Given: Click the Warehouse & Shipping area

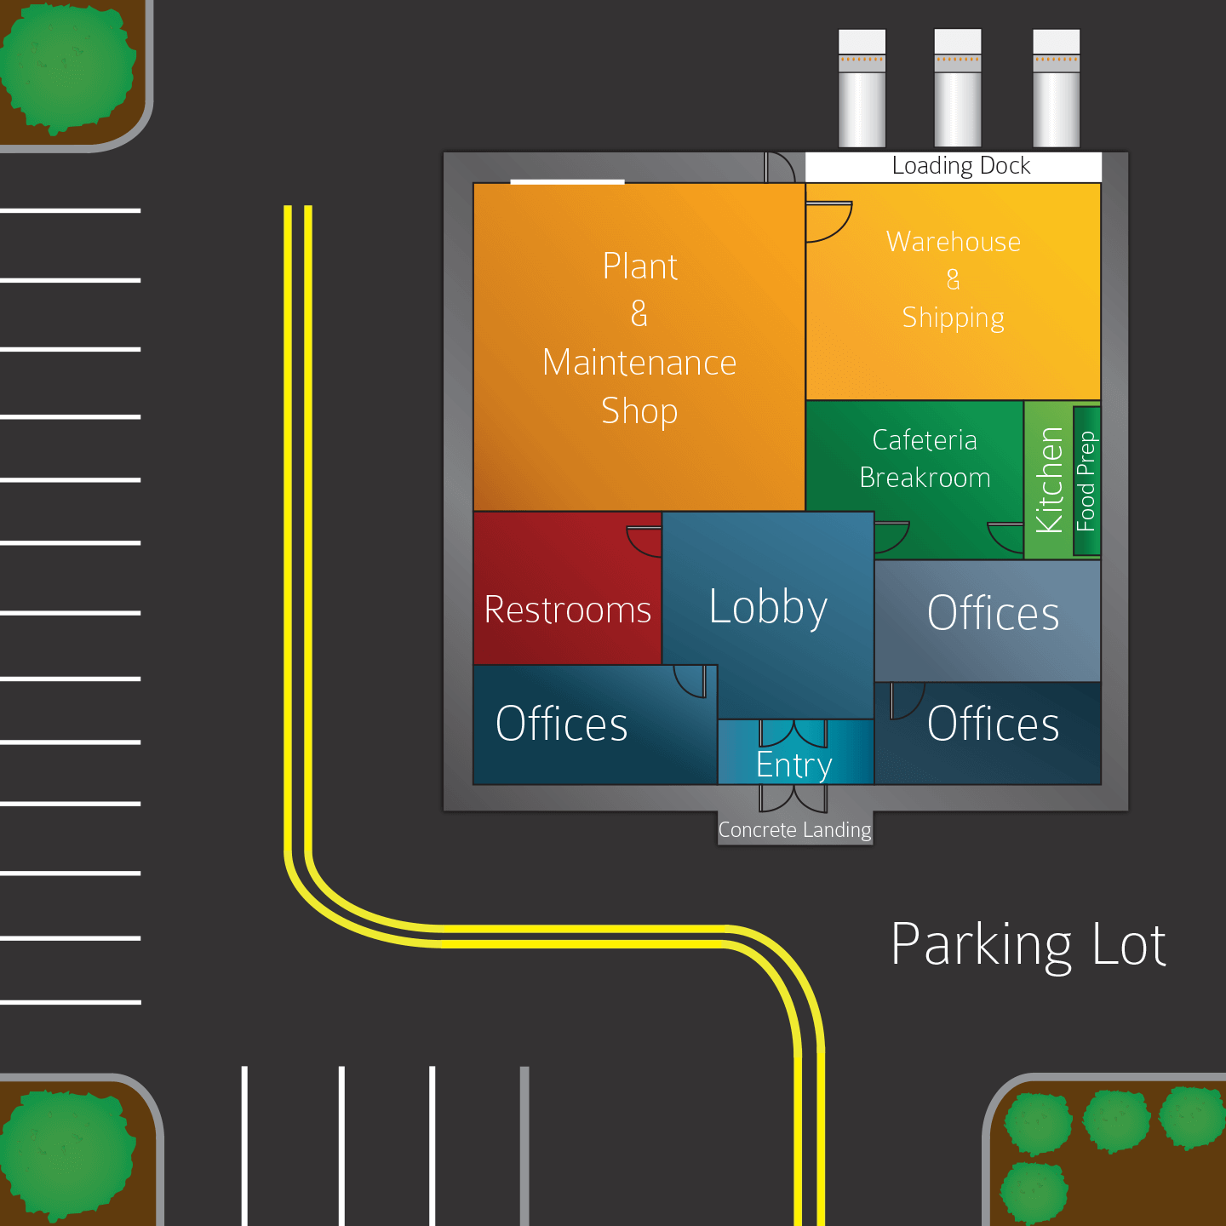Looking at the screenshot, I should [953, 291].
